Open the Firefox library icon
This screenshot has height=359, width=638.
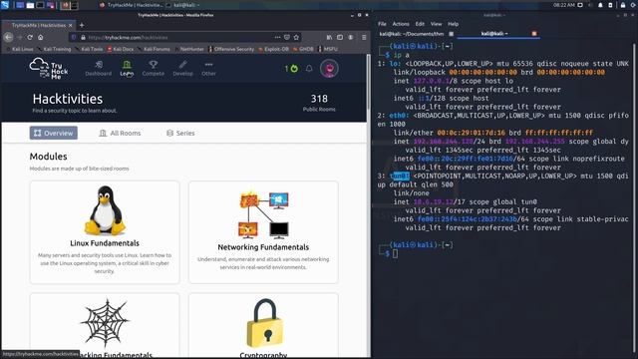pyautogui.click(x=329, y=37)
